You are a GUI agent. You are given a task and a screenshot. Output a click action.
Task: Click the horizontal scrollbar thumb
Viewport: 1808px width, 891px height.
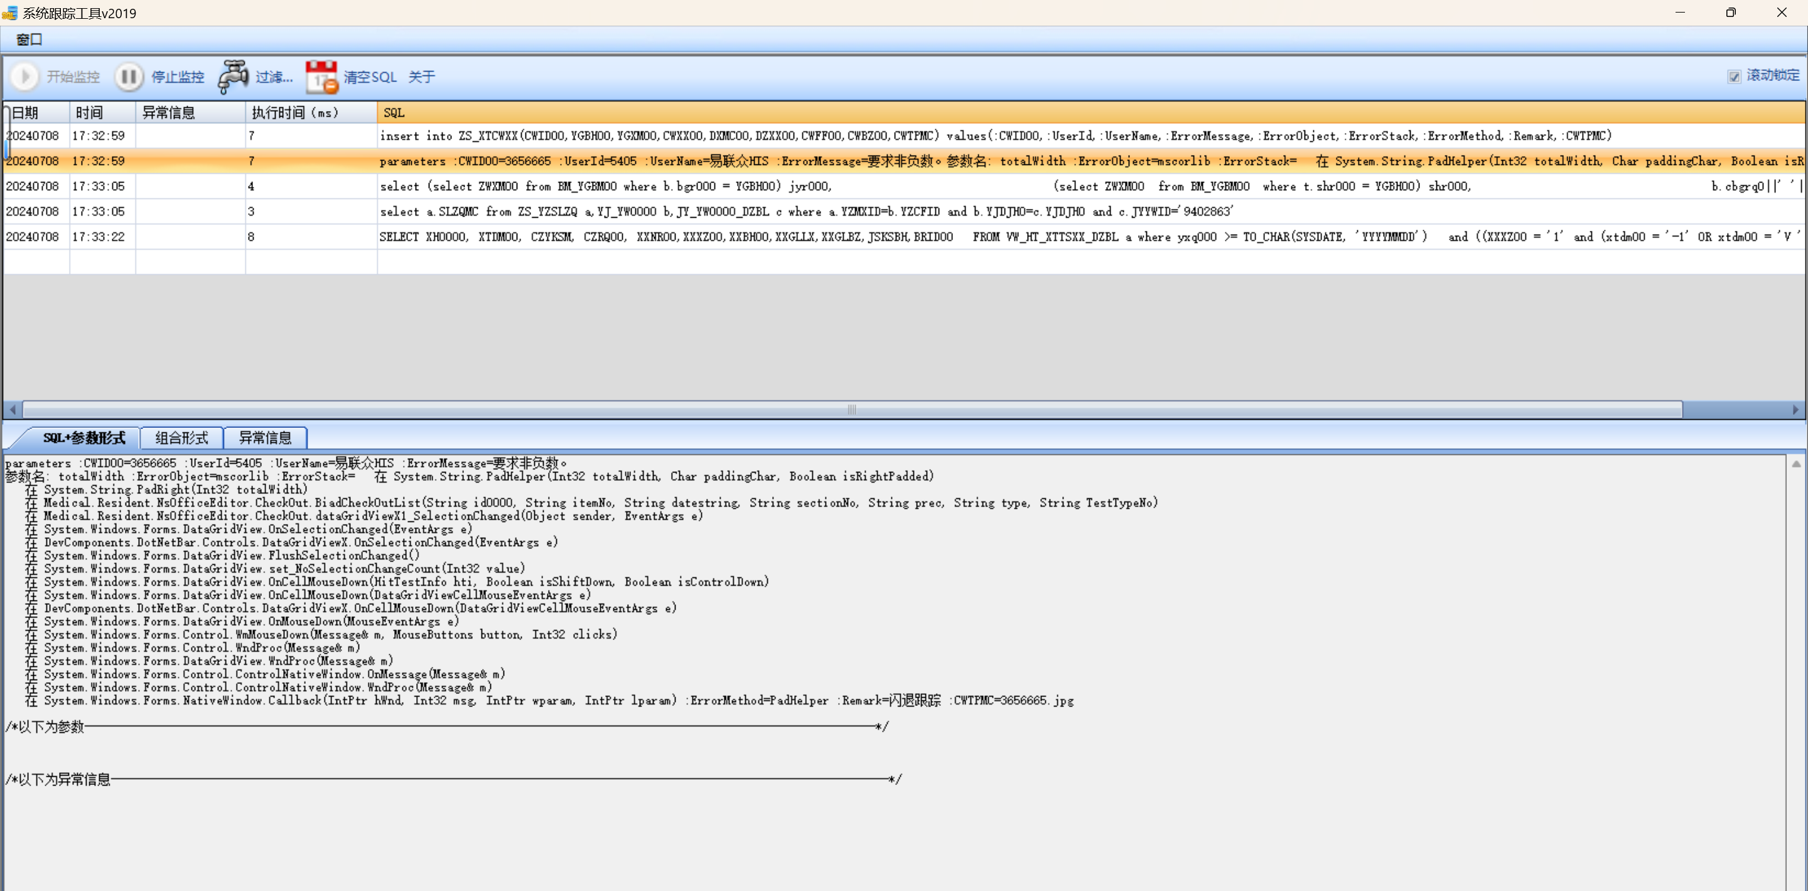coord(851,409)
